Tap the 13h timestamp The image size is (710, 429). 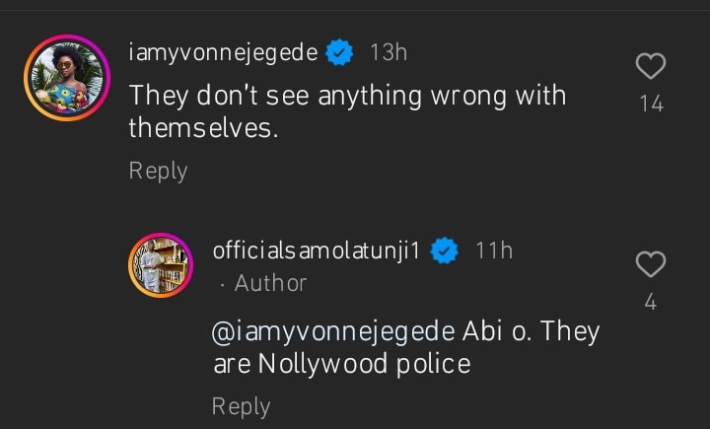(388, 53)
